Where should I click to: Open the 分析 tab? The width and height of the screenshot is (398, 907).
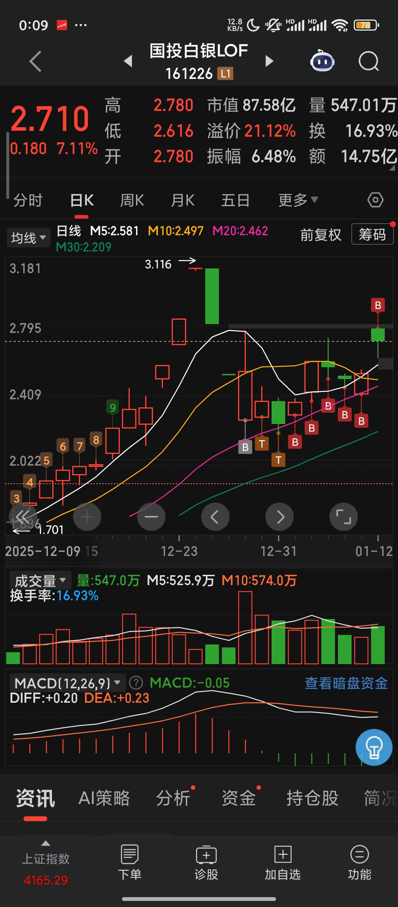click(x=173, y=799)
